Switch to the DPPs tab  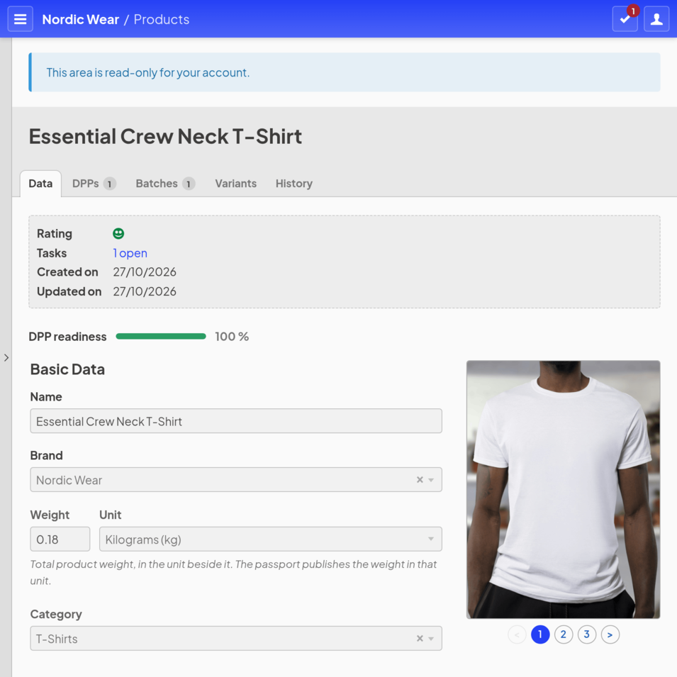(94, 184)
